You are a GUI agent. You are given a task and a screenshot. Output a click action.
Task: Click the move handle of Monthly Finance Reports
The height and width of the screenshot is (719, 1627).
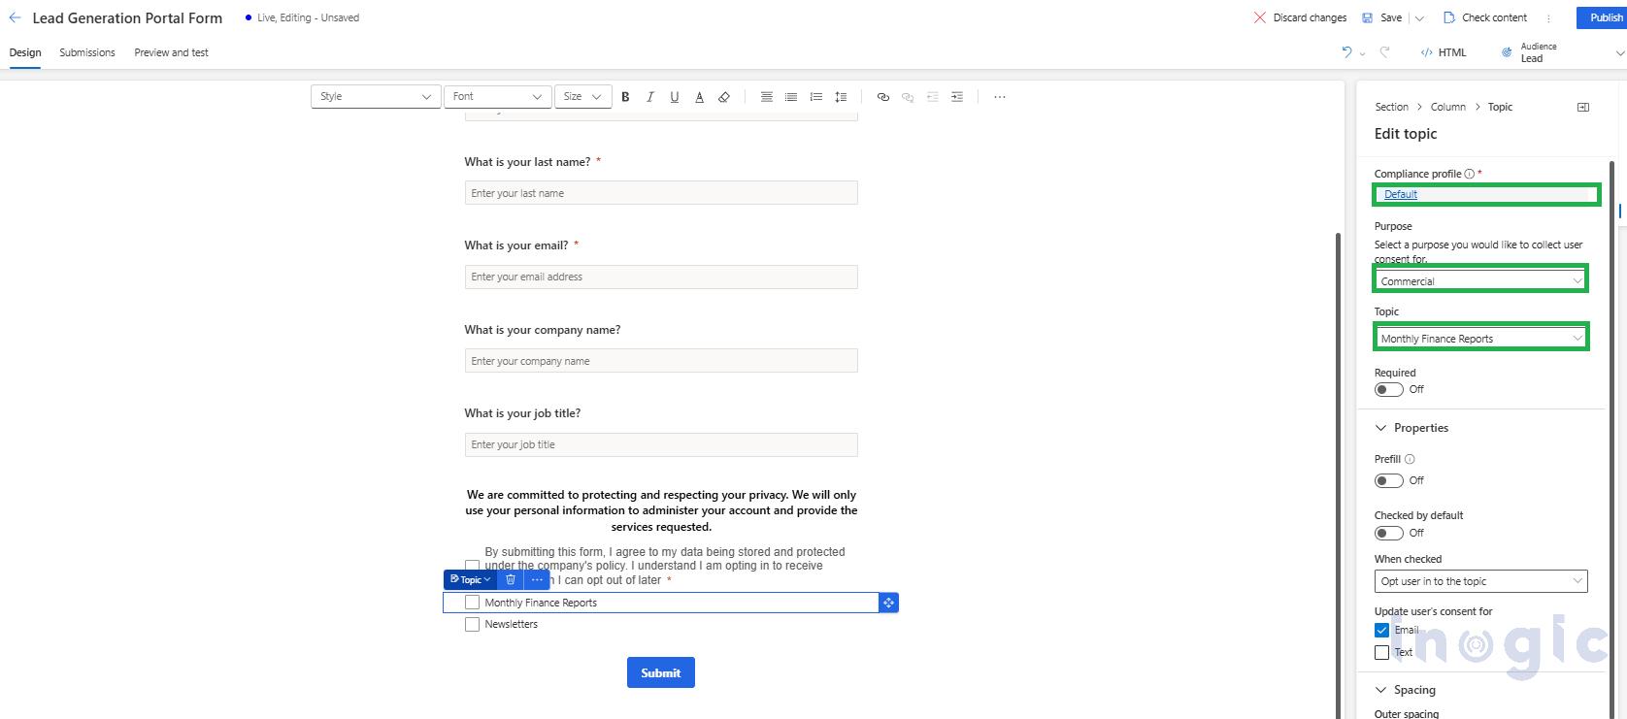888,603
